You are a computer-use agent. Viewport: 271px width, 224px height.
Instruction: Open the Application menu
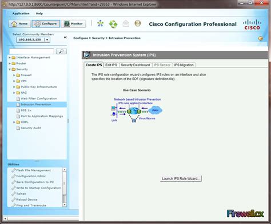point(21,14)
